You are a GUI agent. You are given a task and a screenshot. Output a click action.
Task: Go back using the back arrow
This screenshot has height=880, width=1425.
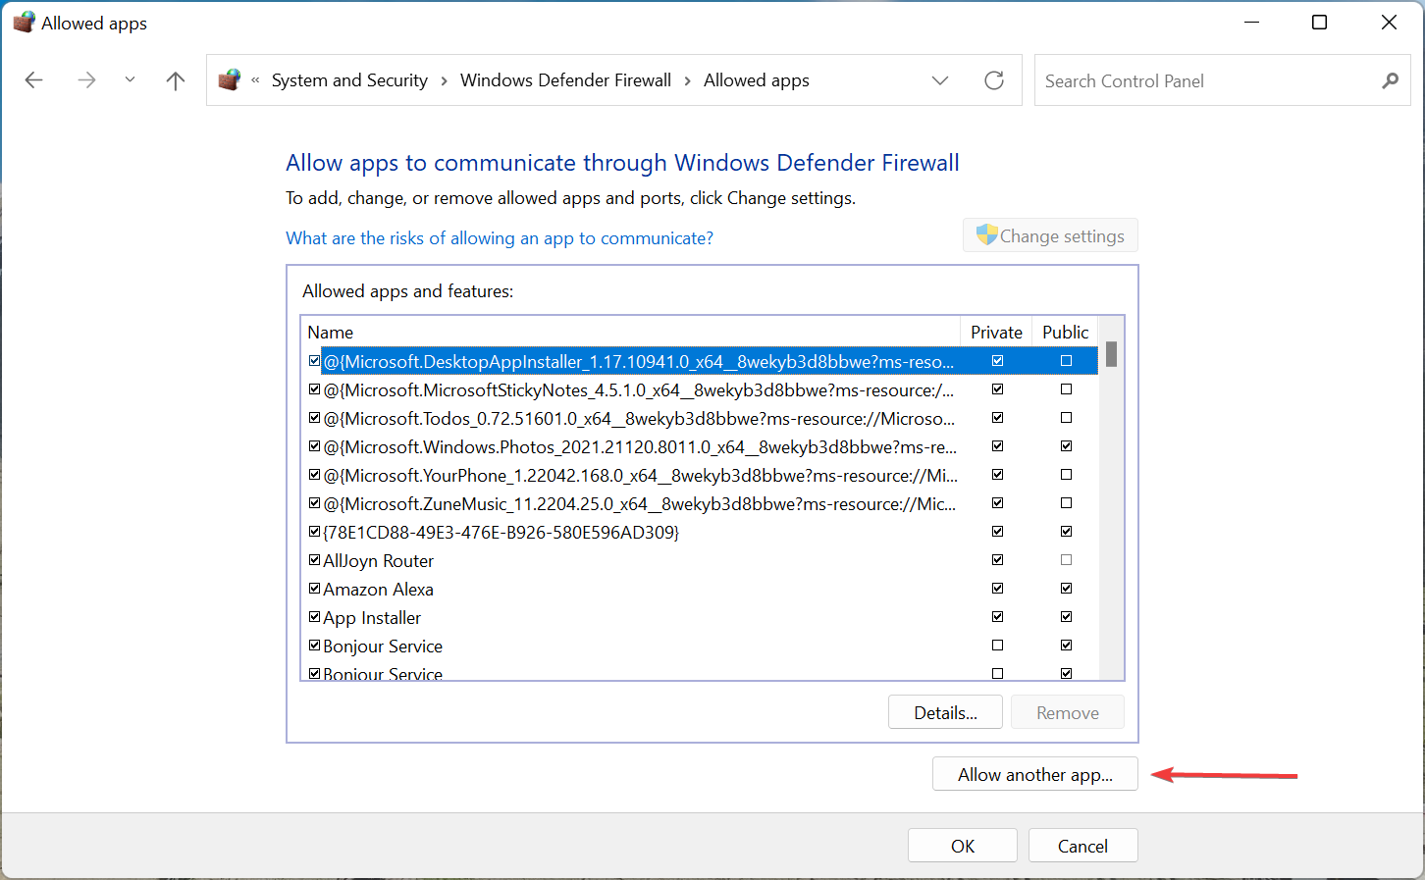(34, 80)
